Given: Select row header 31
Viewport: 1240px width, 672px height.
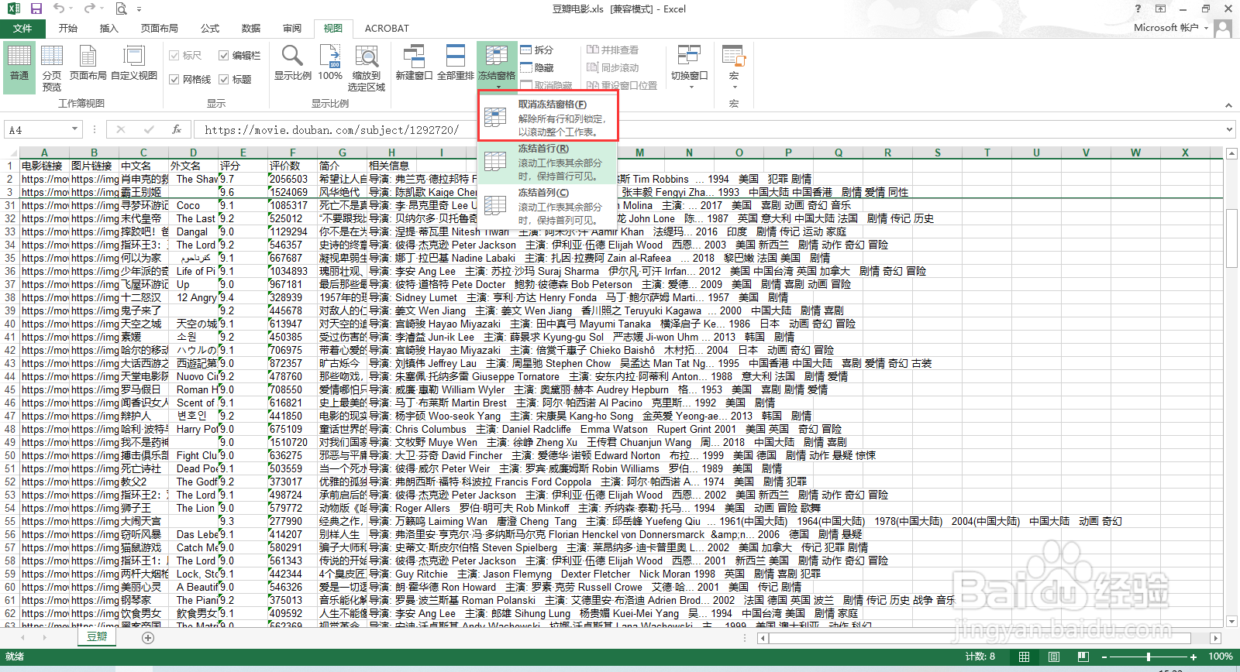Looking at the screenshot, I should (x=10, y=205).
